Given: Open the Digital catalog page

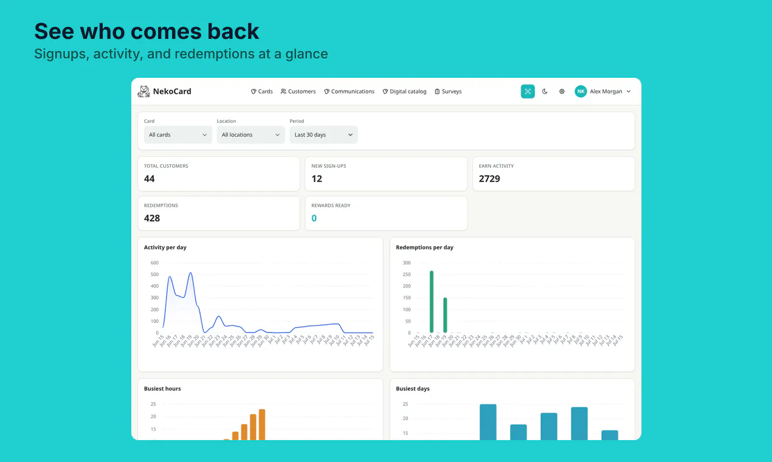Looking at the screenshot, I should coord(404,91).
